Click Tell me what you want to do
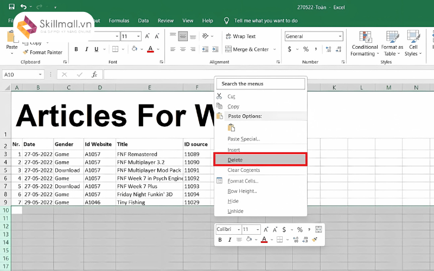Viewport: 434px width, 271px height. [x=266, y=21]
